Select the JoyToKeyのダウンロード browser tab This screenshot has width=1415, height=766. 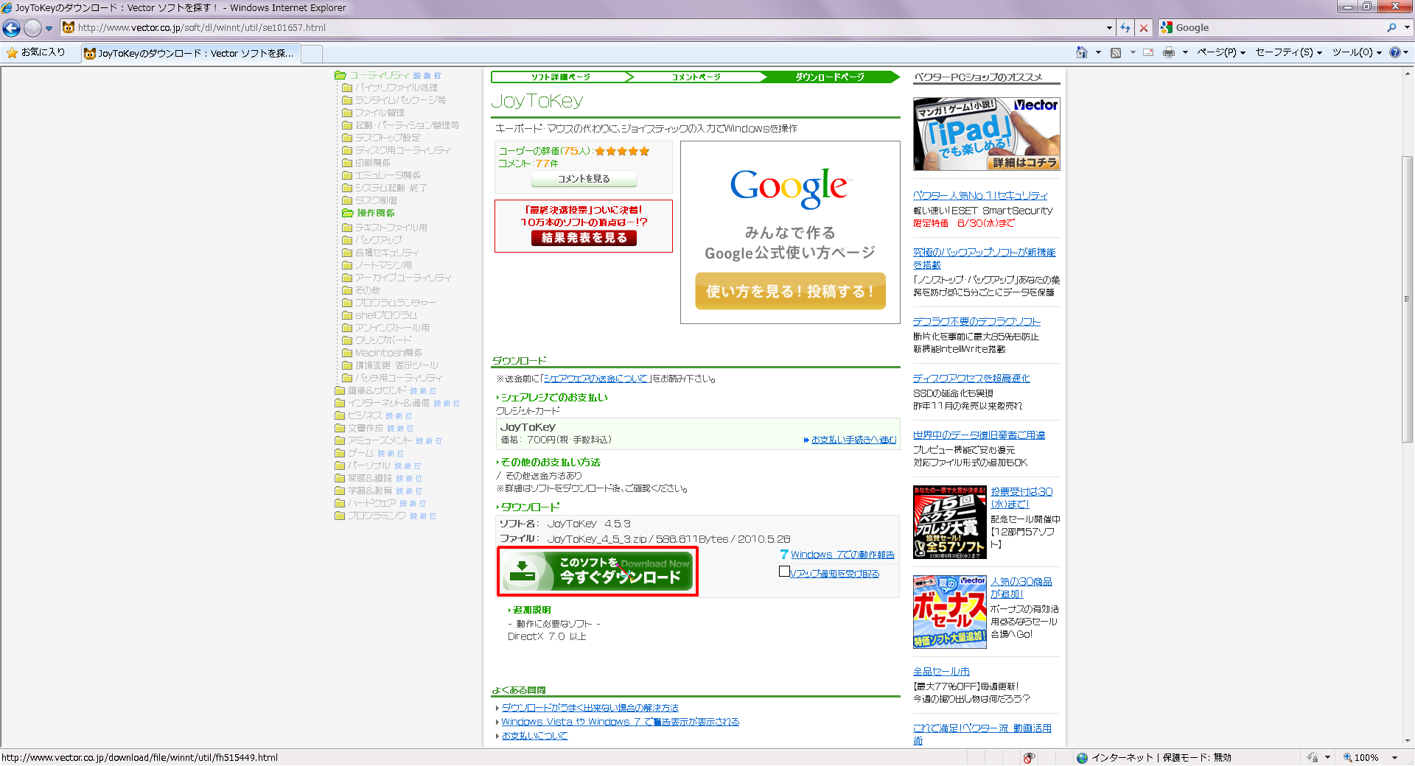[190, 53]
